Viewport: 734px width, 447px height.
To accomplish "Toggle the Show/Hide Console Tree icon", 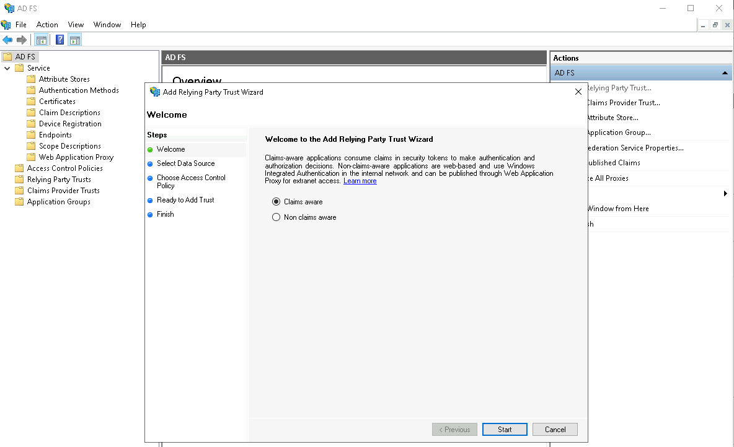I will 42,40.
